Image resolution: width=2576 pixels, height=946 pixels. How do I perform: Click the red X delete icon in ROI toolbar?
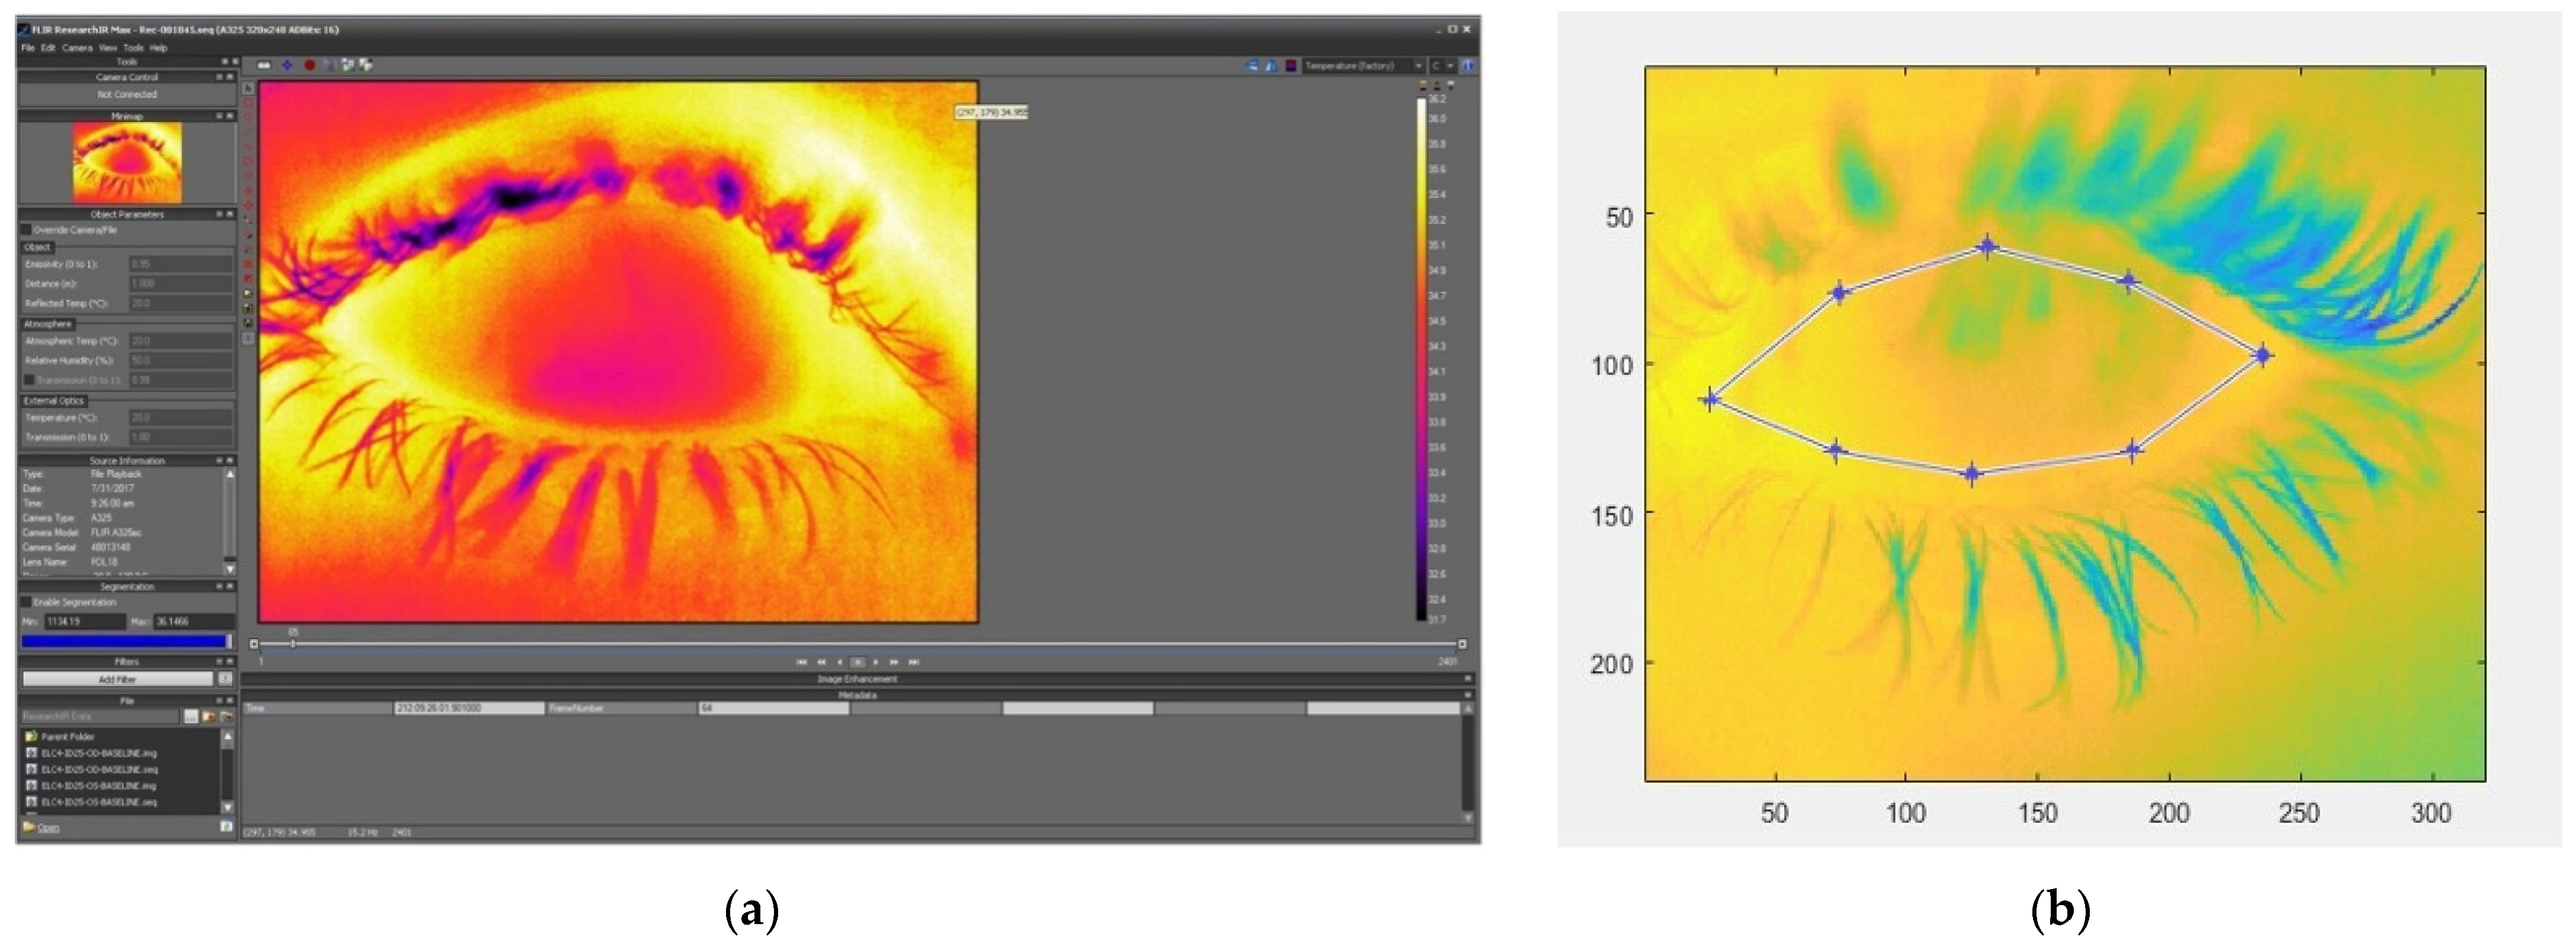point(249,264)
